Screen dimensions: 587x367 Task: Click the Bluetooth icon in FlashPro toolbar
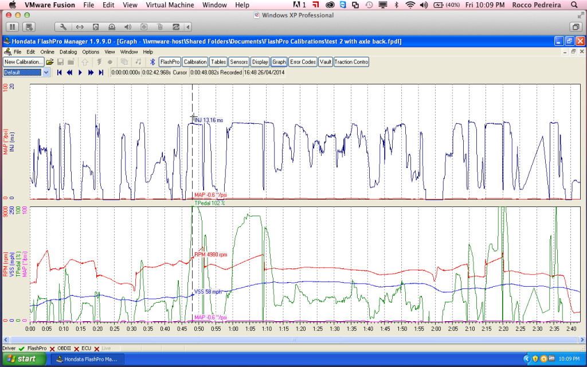tap(152, 62)
